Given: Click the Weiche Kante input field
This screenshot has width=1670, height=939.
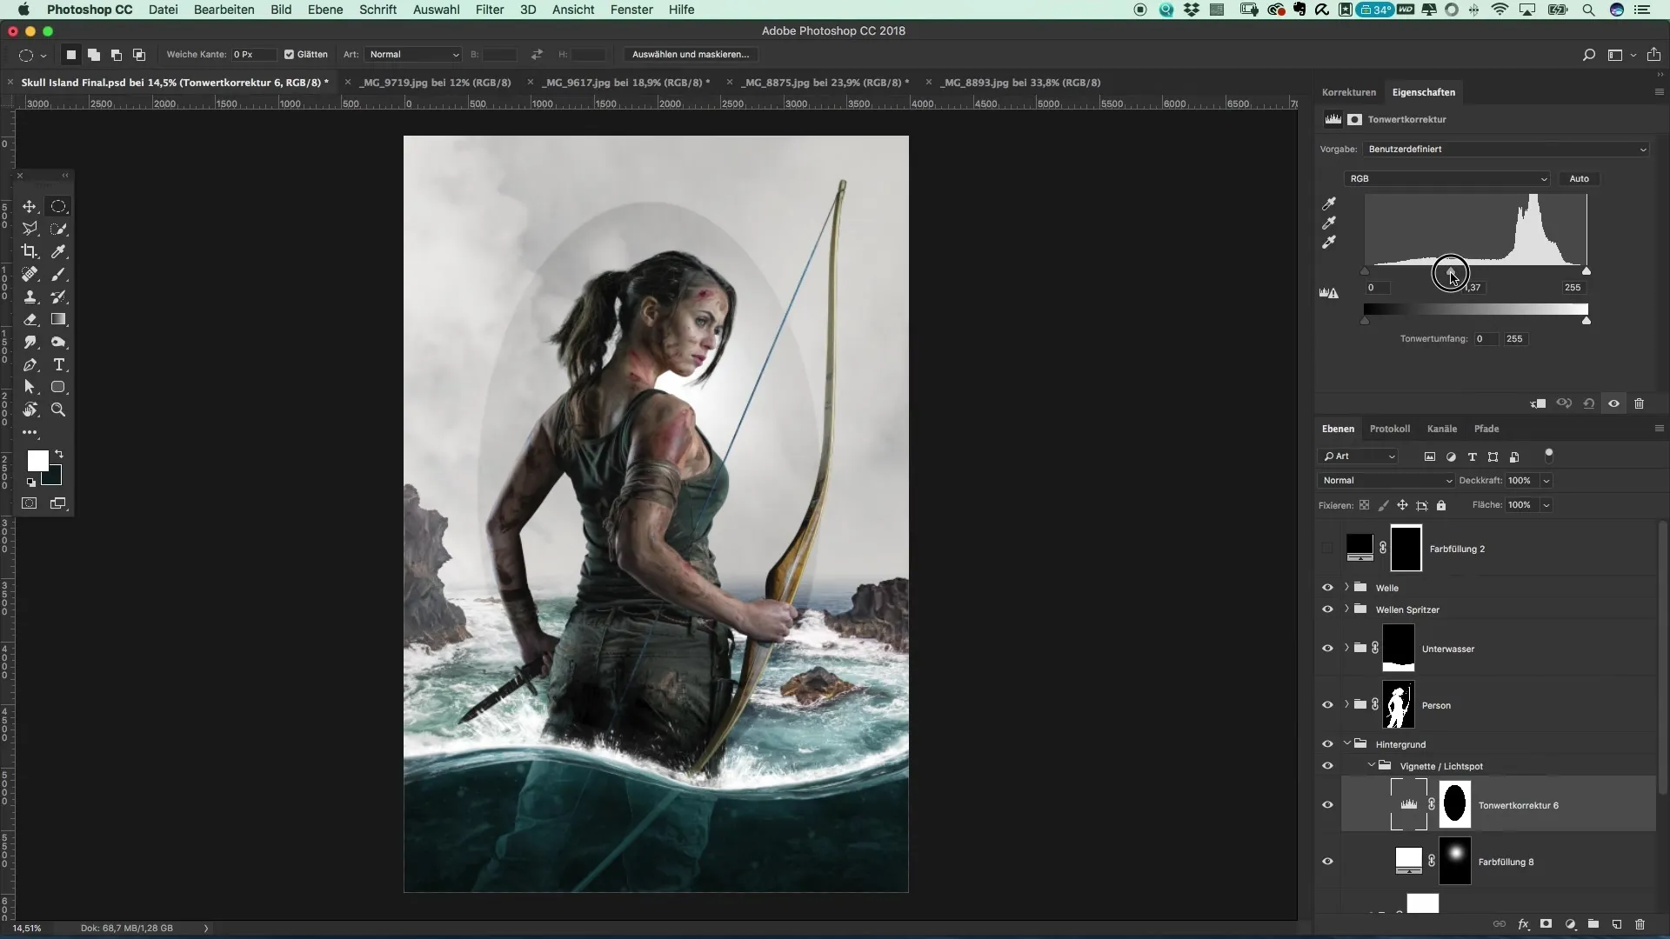Looking at the screenshot, I should coord(253,54).
